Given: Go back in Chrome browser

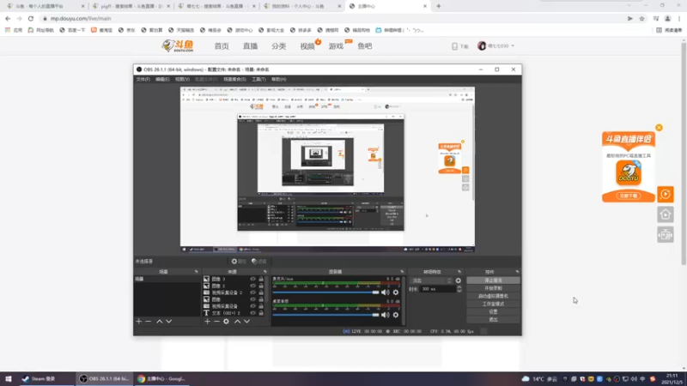Looking at the screenshot, I should [x=8, y=18].
